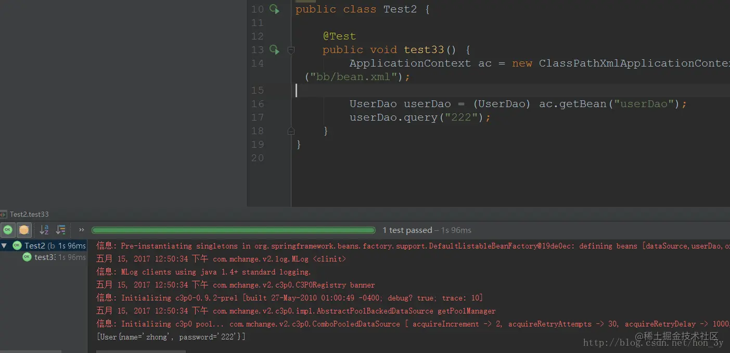This screenshot has height=353, width=730.
Task: Fold test33 method at its declaration
Action: click(x=291, y=50)
